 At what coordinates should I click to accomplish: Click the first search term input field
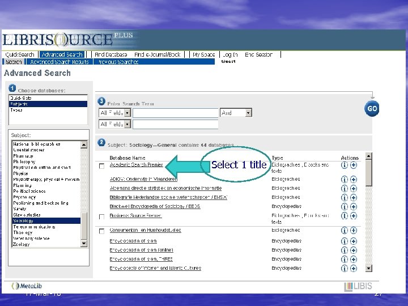pyautogui.click(x=175, y=113)
